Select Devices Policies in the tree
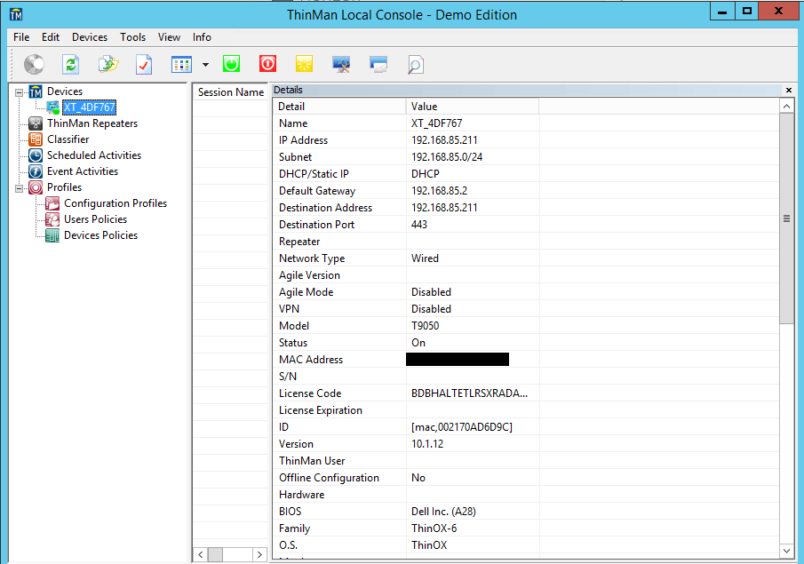 pyautogui.click(x=100, y=234)
